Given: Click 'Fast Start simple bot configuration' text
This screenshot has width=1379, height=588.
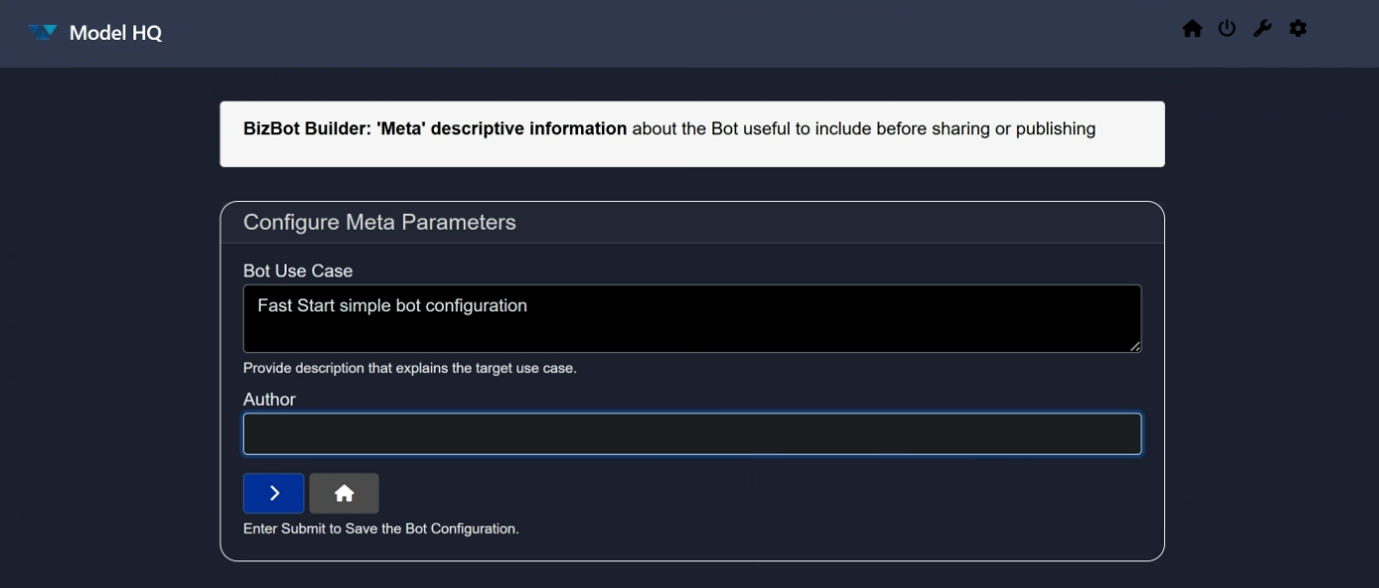Looking at the screenshot, I should [x=392, y=305].
